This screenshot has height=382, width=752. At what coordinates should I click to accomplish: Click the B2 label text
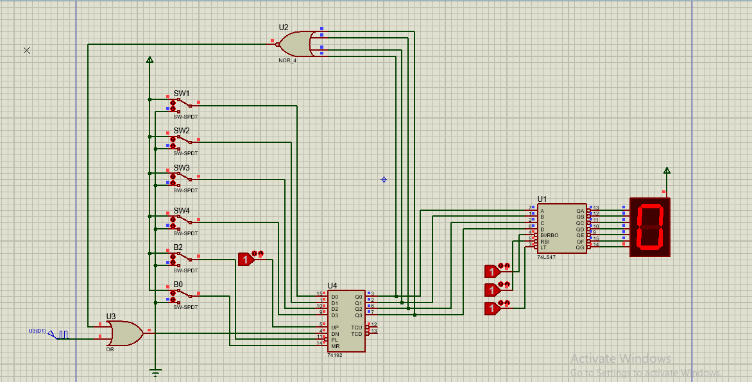click(x=178, y=247)
